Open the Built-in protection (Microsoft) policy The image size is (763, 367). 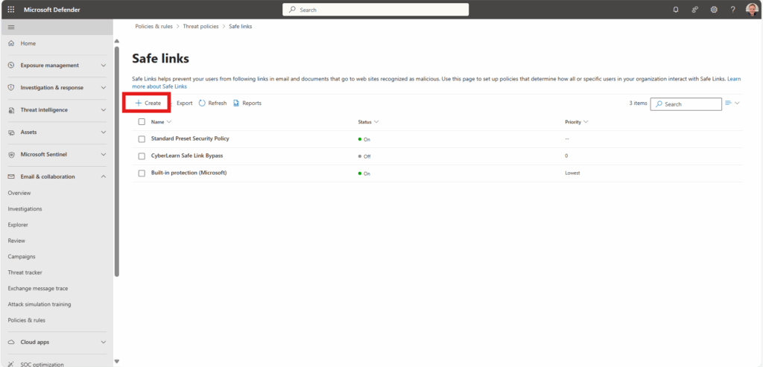[x=189, y=173]
